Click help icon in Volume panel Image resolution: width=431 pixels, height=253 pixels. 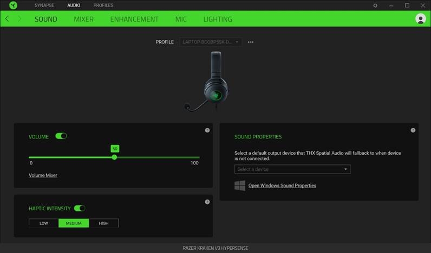pyautogui.click(x=207, y=130)
